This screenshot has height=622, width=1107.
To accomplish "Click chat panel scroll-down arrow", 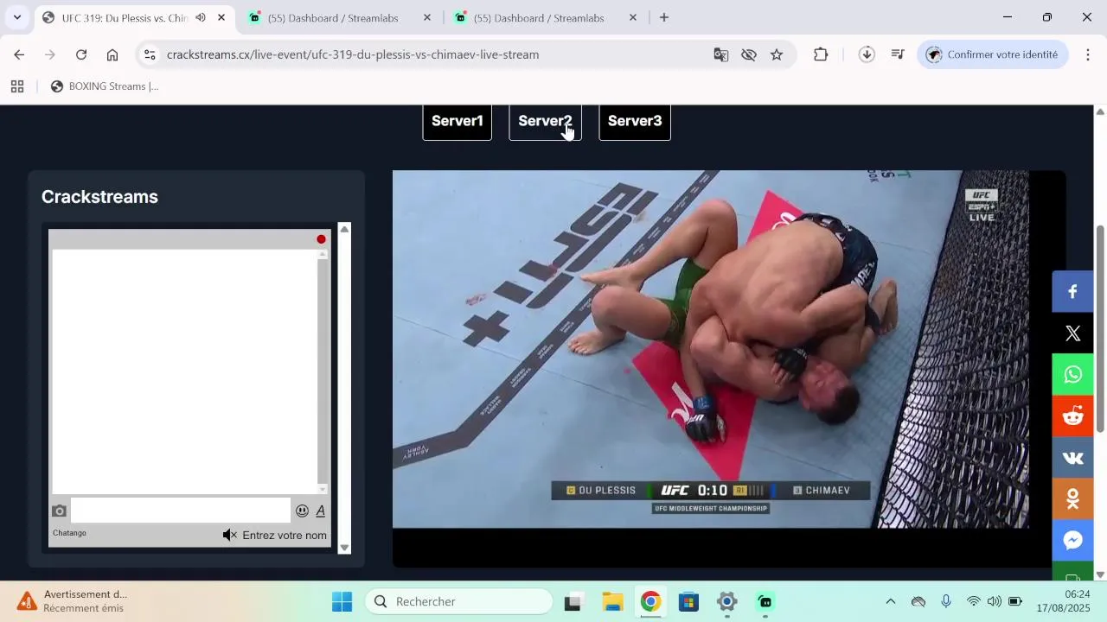I will (344, 548).
